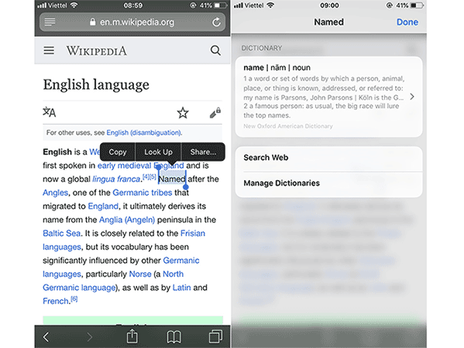Tap the Named title in lookup header
The width and height of the screenshot is (464, 348).
point(328,22)
